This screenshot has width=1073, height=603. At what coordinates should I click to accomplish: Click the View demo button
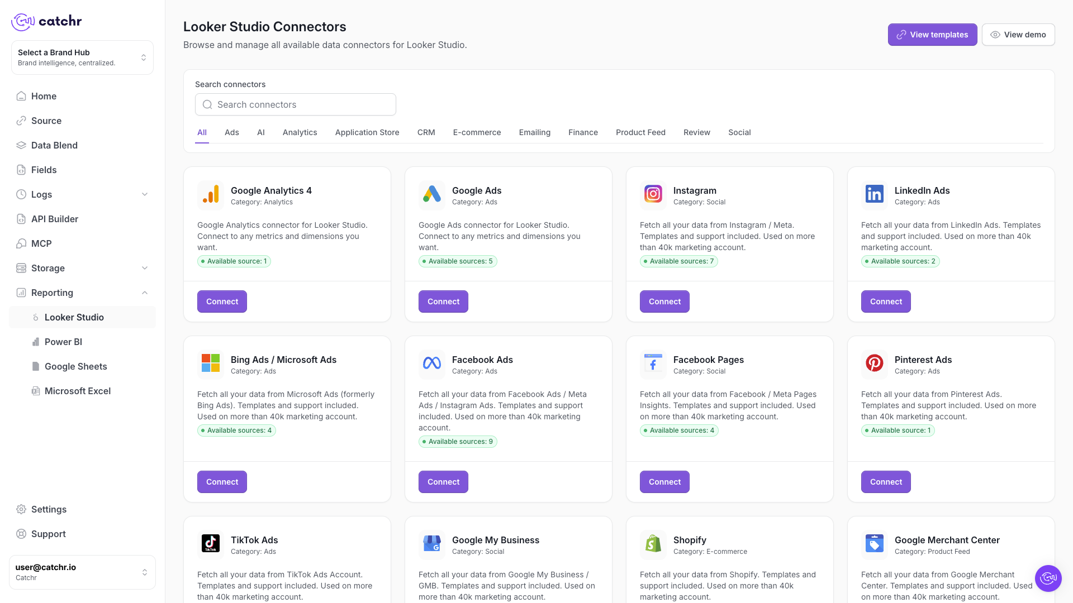tap(1018, 35)
